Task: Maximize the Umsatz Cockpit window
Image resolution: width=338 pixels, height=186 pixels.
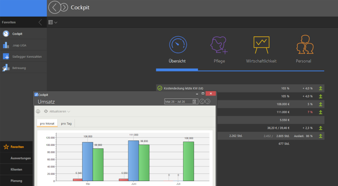Action: [x=203, y=93]
